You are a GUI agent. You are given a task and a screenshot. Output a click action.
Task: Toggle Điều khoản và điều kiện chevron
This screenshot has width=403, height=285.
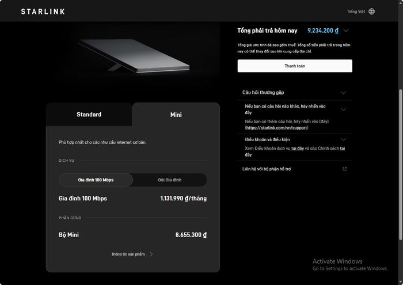click(343, 139)
